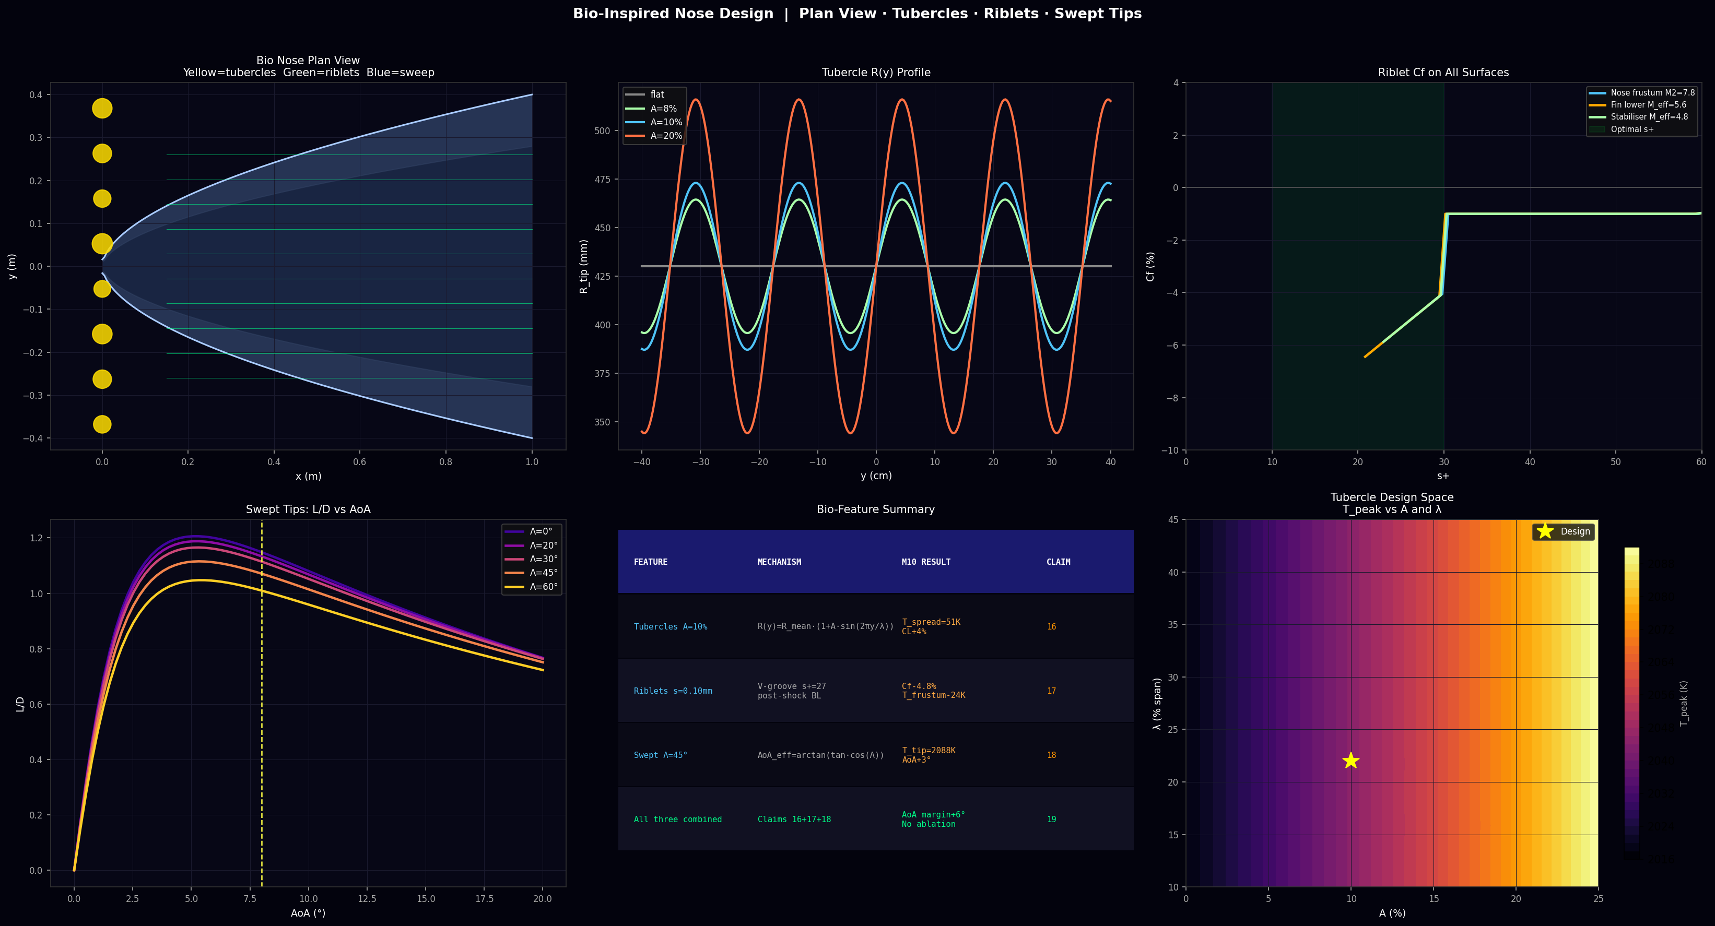Click the orange A=20% legend line swatch
The height and width of the screenshot is (926, 1715).
(x=635, y=136)
